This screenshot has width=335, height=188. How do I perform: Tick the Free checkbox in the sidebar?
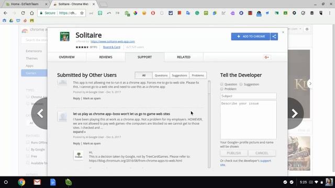28,156
